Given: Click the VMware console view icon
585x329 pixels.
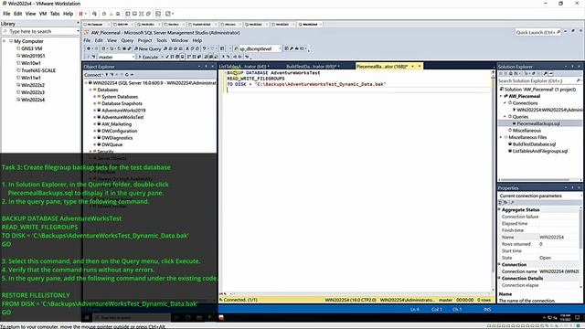Looking at the screenshot, I should pyautogui.click(x=158, y=14).
